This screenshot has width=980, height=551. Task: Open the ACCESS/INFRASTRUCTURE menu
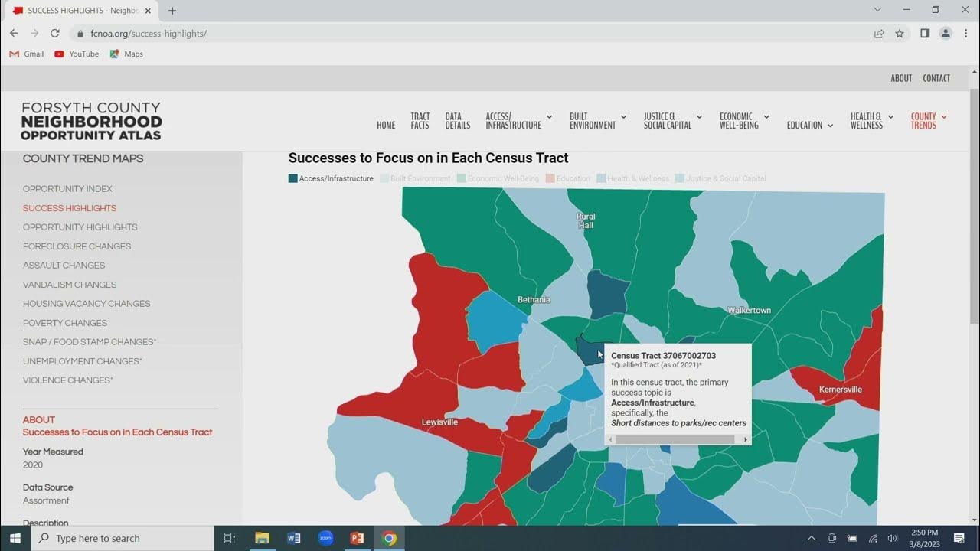pyautogui.click(x=513, y=121)
